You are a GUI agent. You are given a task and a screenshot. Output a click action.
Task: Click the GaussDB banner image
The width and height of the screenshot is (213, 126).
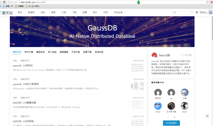coord(102,32)
